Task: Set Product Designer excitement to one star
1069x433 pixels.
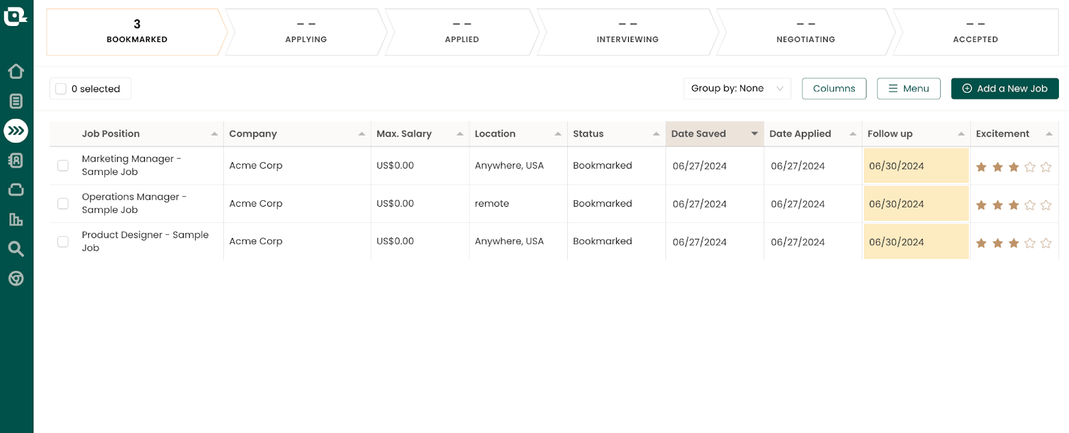Action: coord(981,243)
